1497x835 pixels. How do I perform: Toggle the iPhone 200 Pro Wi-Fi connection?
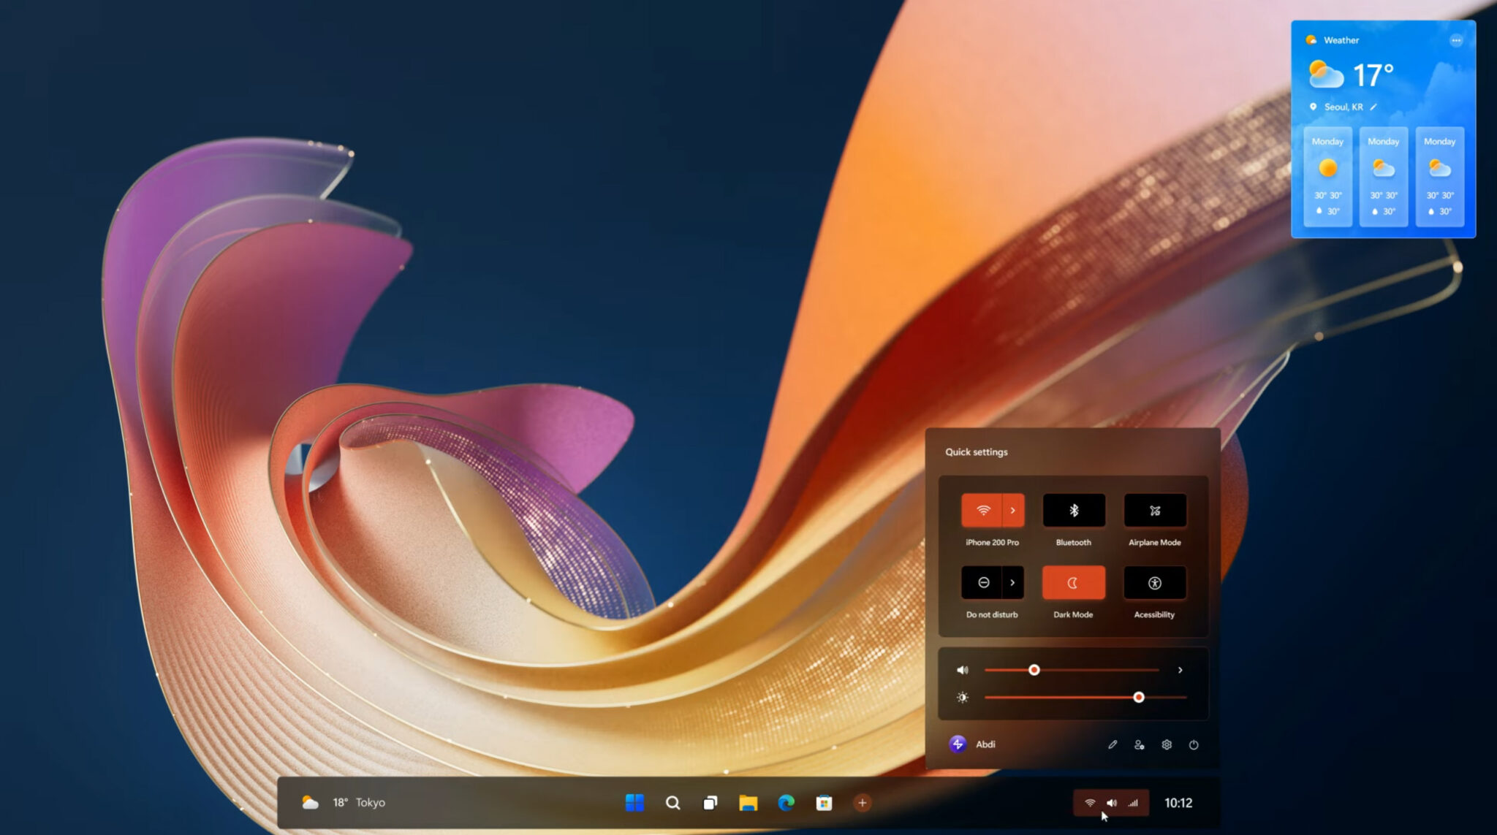tap(982, 510)
